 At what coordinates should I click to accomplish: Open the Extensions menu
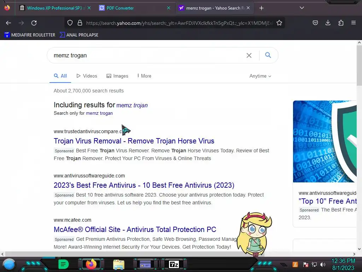point(341,23)
